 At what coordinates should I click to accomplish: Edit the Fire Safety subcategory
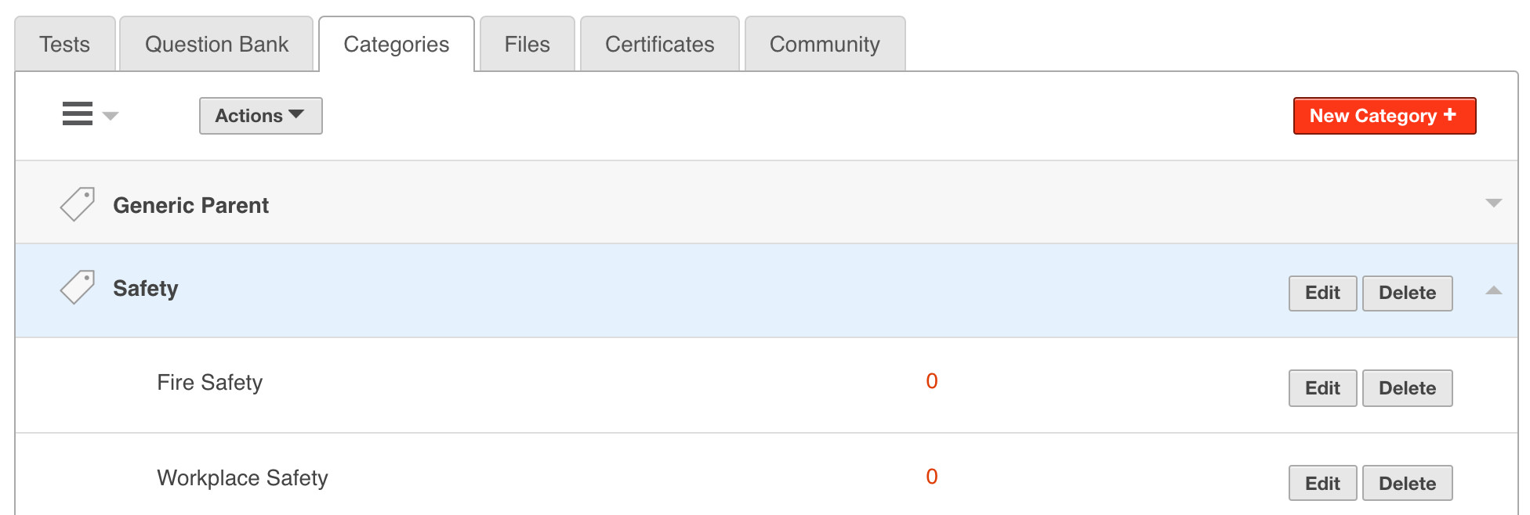click(x=1322, y=388)
